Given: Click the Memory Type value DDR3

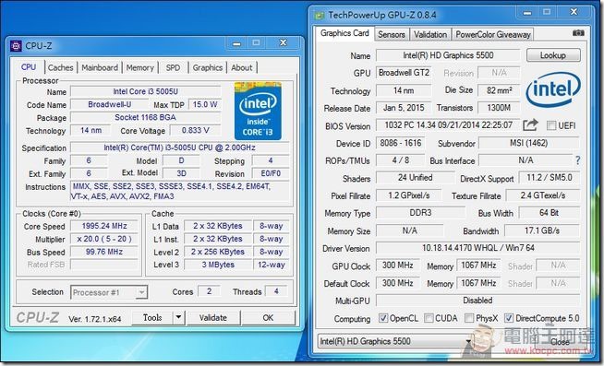Looking at the screenshot, I should coord(420,213).
